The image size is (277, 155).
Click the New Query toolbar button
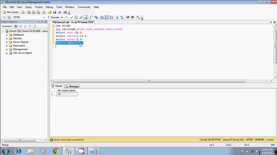coord(11,12)
